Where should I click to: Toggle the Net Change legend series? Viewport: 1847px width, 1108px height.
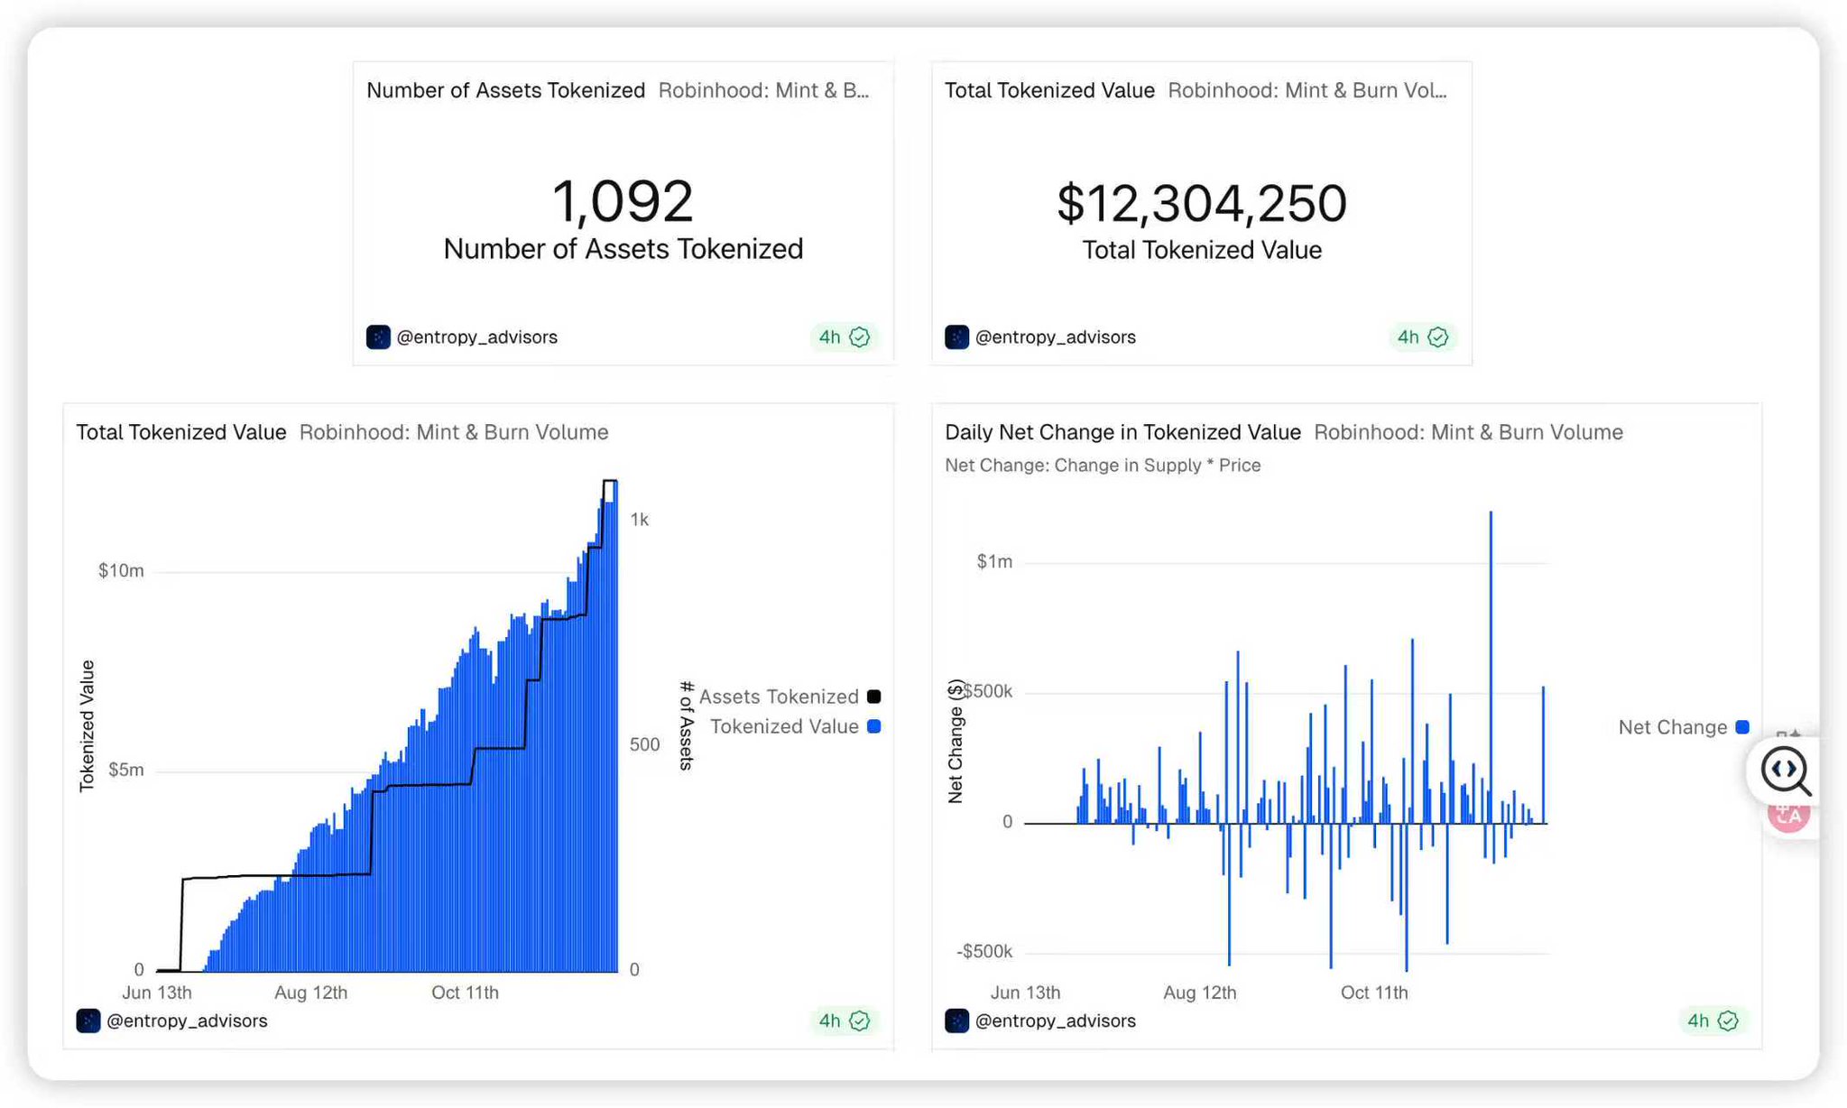[x=1672, y=727]
